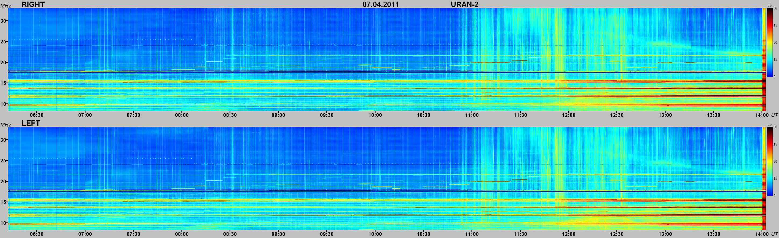Click the 08:30 tick on LEFT panel time axis

pos(230,234)
